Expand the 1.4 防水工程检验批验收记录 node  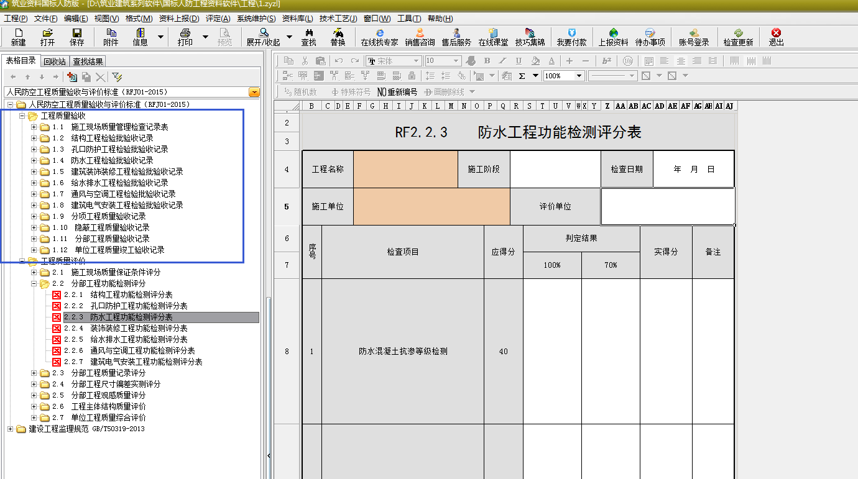pos(34,160)
